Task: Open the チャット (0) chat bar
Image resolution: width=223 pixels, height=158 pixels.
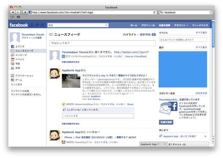Action: [188, 144]
